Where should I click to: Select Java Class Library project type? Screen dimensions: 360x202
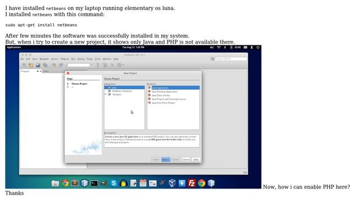[x=161, y=95]
